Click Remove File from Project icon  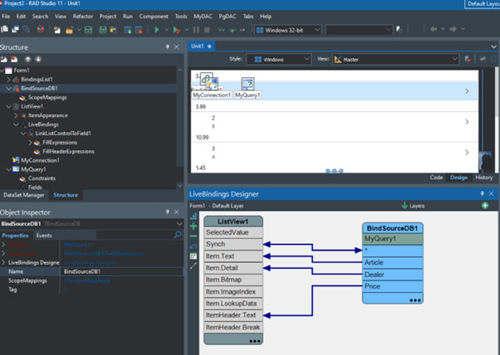139,30
